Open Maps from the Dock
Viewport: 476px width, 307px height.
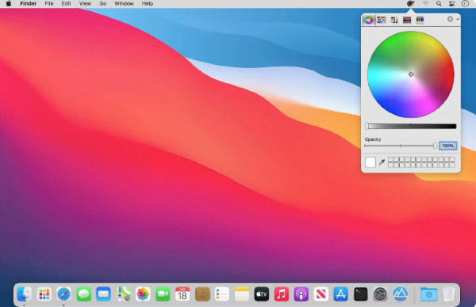(x=123, y=294)
